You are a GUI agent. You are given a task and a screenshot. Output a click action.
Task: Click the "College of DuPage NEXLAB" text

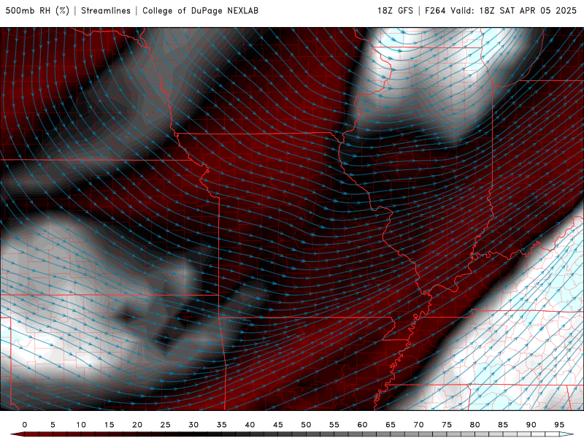pos(200,11)
